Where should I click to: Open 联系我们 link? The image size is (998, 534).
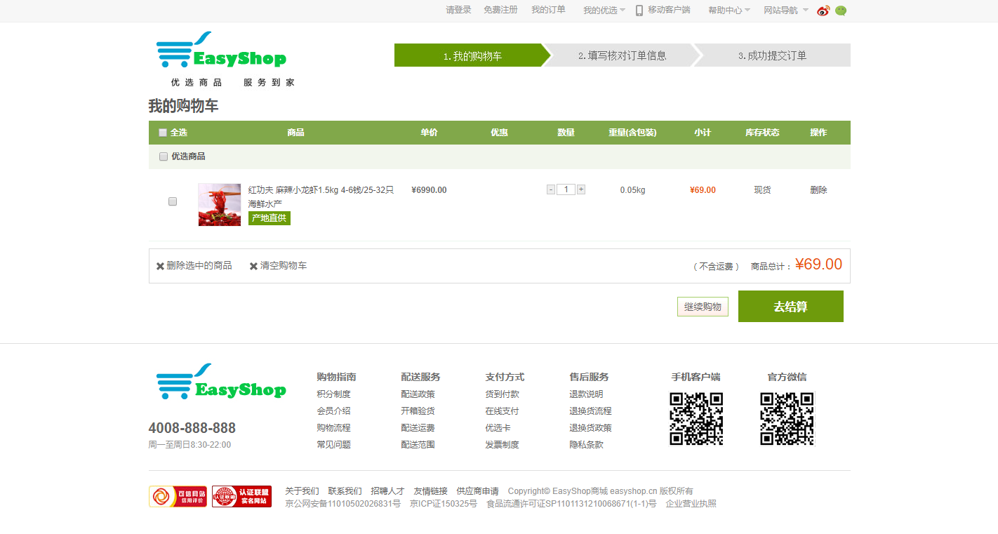(x=345, y=491)
